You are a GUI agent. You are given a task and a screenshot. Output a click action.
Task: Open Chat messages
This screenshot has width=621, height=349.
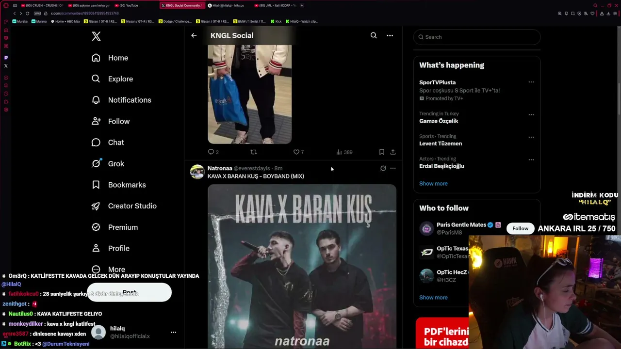[x=108, y=143]
